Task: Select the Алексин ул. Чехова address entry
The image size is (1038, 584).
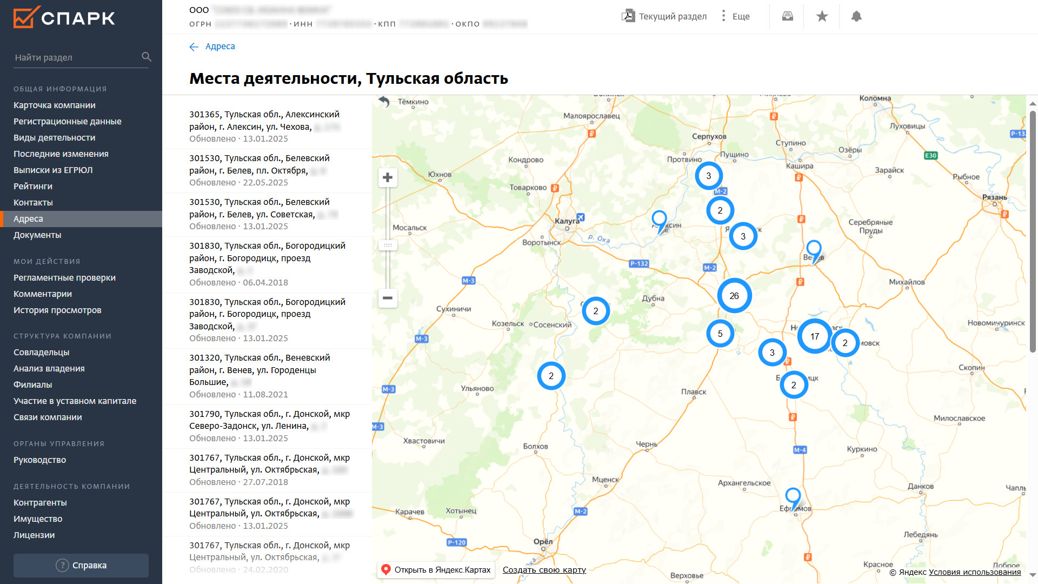Action: (x=265, y=127)
